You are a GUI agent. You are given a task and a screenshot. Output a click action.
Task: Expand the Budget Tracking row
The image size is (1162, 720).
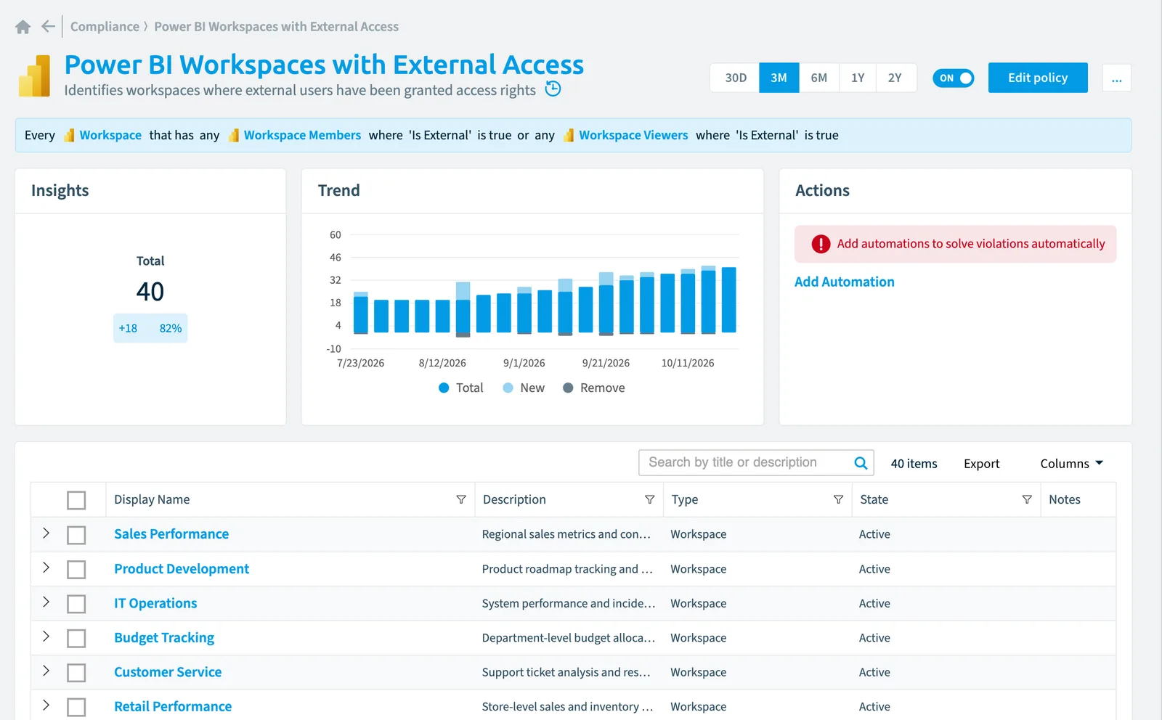point(46,637)
